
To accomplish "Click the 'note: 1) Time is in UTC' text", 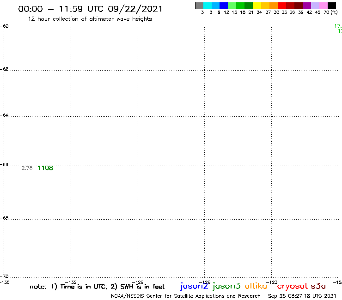I will (x=68, y=287).
